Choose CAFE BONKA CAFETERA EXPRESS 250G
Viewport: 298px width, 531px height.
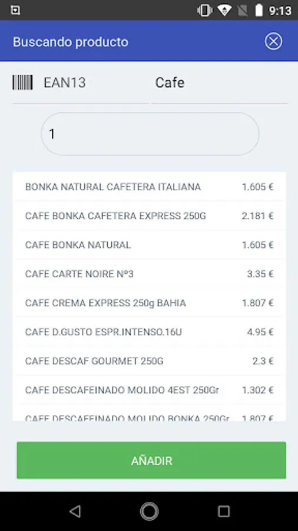[x=150, y=216]
